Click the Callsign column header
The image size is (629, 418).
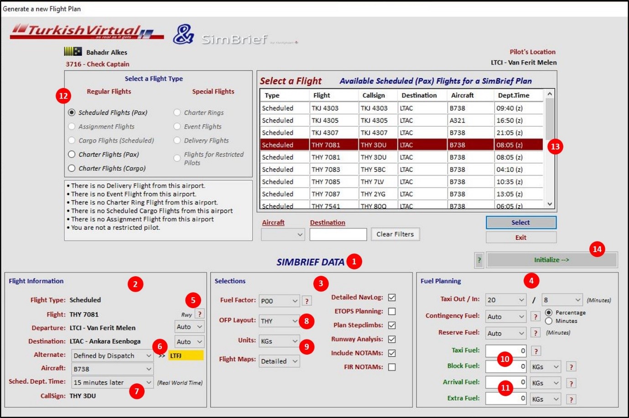point(378,95)
